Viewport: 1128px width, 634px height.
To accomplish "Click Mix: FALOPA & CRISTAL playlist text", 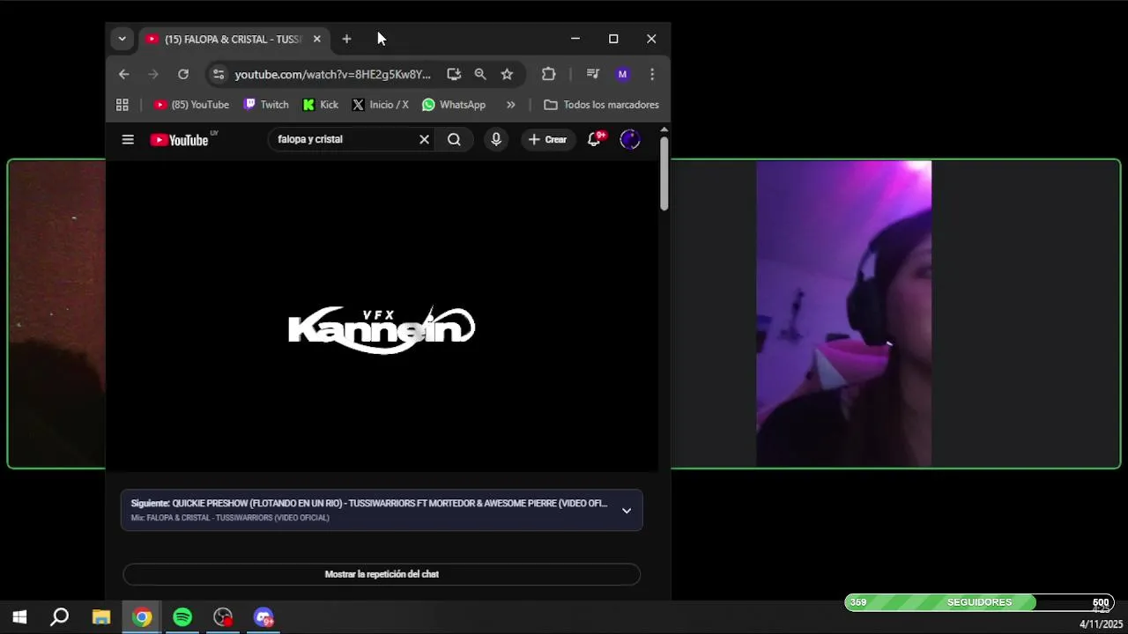I will coord(230,518).
